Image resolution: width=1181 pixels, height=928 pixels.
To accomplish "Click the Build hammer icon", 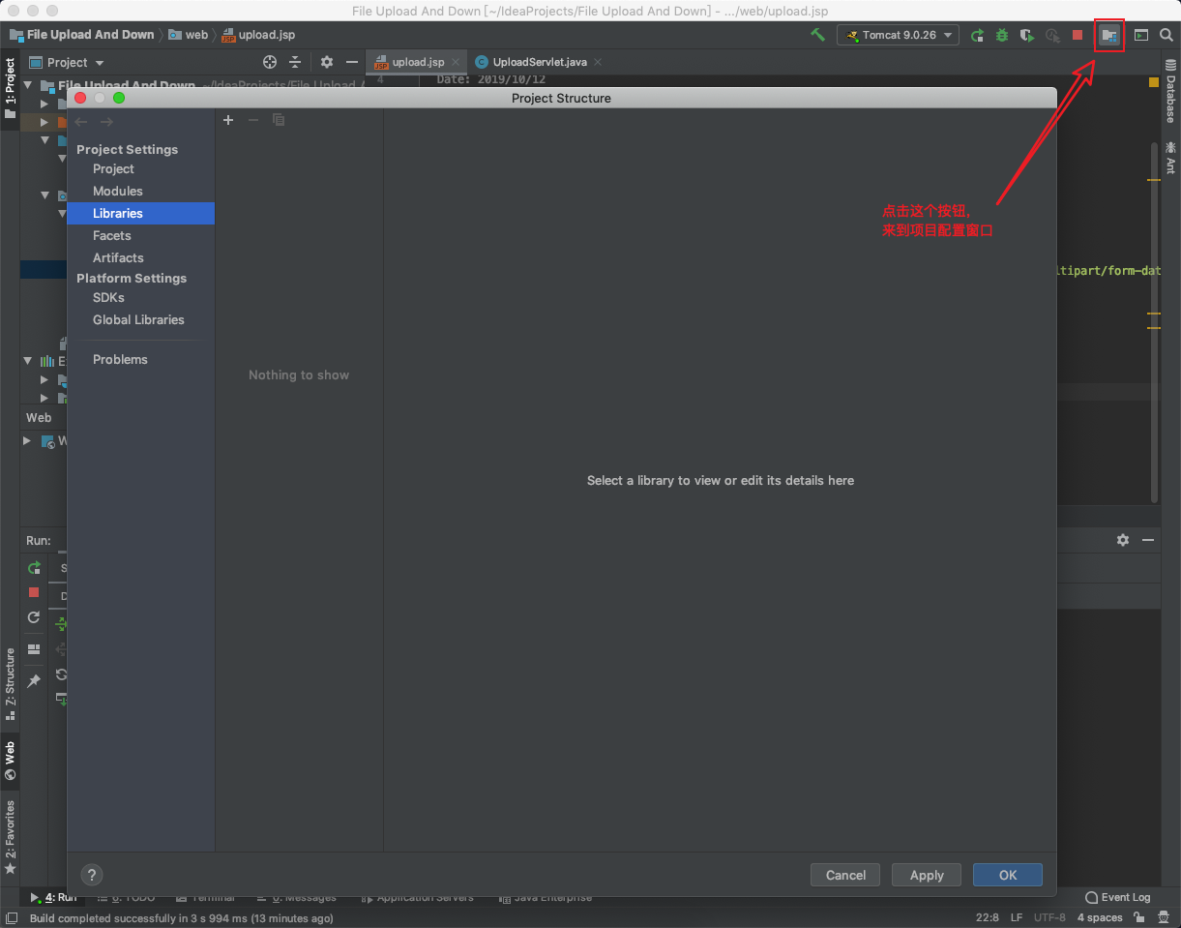I will point(817,35).
